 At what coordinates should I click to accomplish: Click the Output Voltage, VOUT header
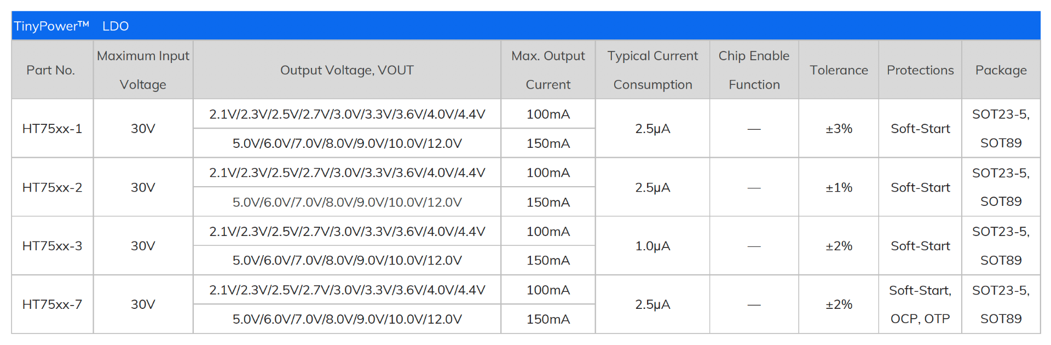pyautogui.click(x=347, y=70)
